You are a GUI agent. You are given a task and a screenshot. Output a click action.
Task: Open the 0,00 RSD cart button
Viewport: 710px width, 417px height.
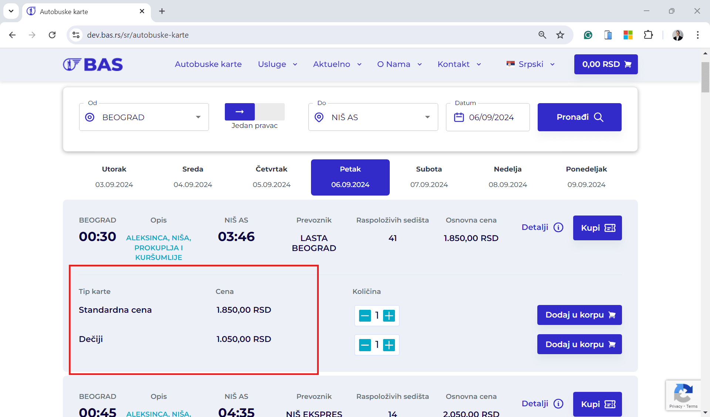pyautogui.click(x=606, y=64)
